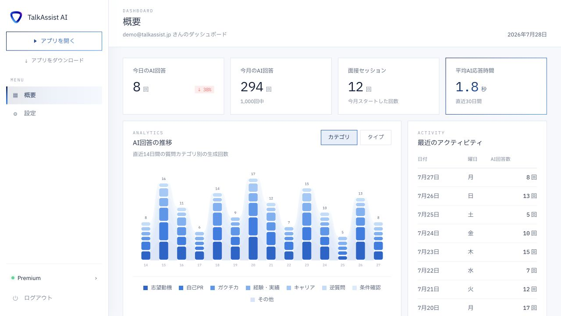
Task: Click the TalkAssist AI logo icon
Action: click(16, 17)
